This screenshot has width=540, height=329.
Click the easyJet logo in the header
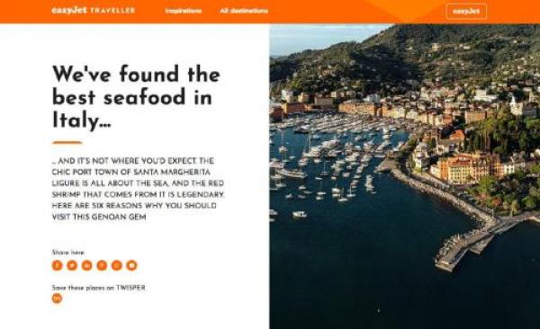69,10
